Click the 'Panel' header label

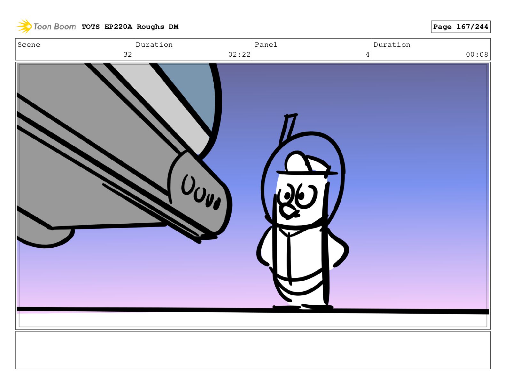(x=266, y=45)
